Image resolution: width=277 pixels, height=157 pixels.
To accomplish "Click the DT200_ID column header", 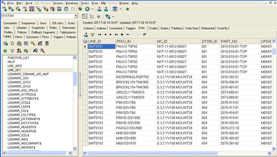I will 210,42.
